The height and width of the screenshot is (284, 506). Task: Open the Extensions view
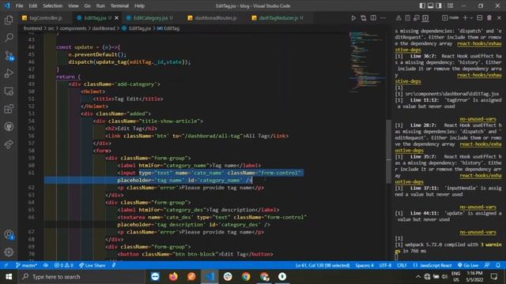[9, 109]
